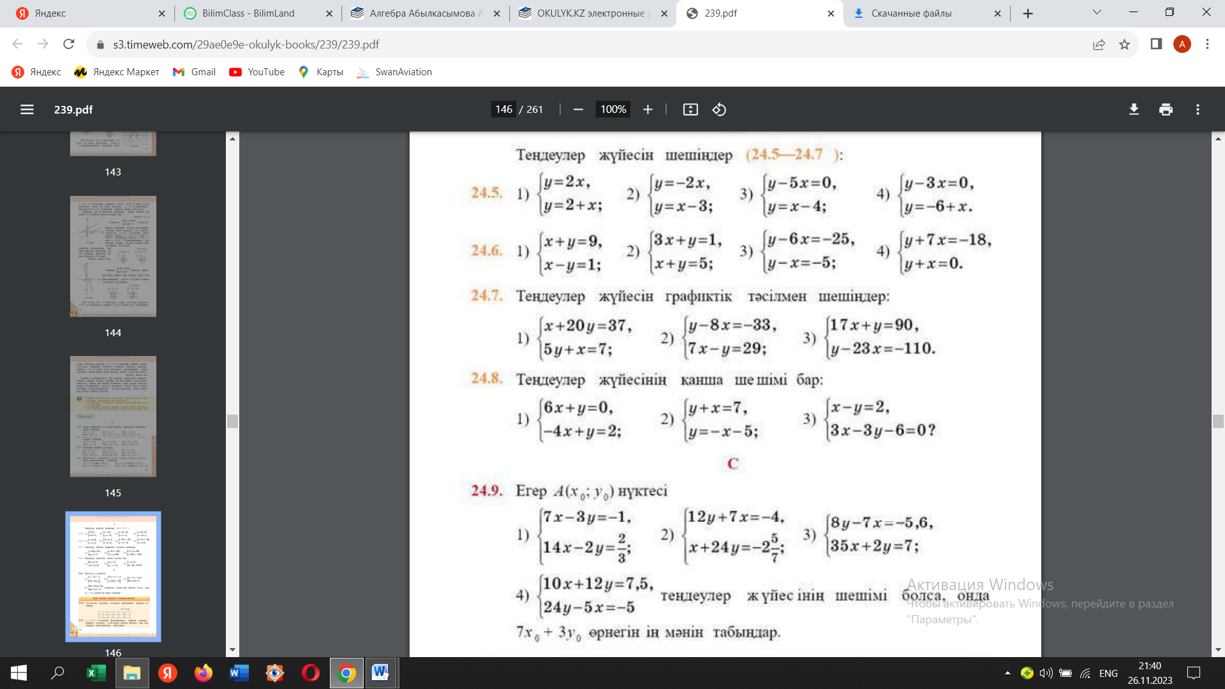Screen dimensions: 1225x689
Task: Select page 144 thumbnail
Action: [x=113, y=256]
